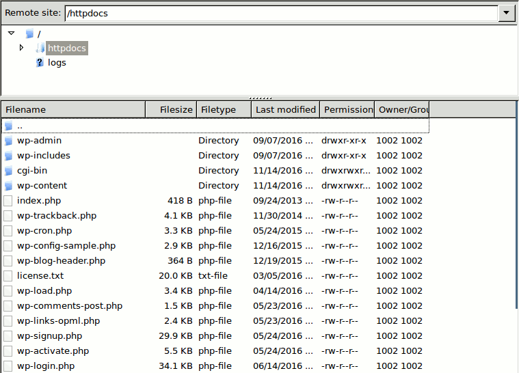Click the parent directory '..' folder icon
The image size is (519, 373).
point(8,126)
